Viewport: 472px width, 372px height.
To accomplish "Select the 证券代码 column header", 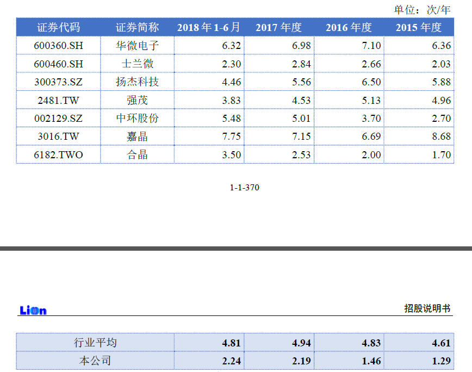I will (58, 27).
